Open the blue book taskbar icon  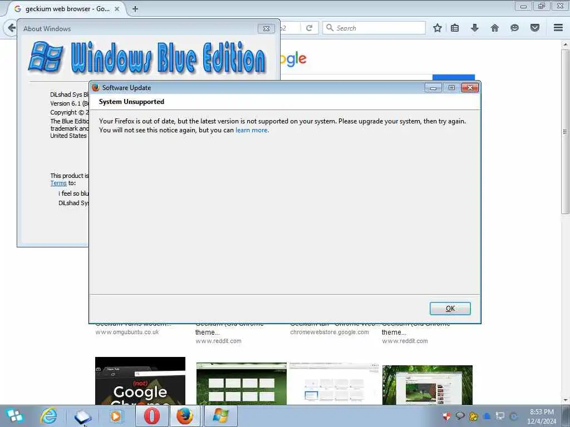point(82,416)
